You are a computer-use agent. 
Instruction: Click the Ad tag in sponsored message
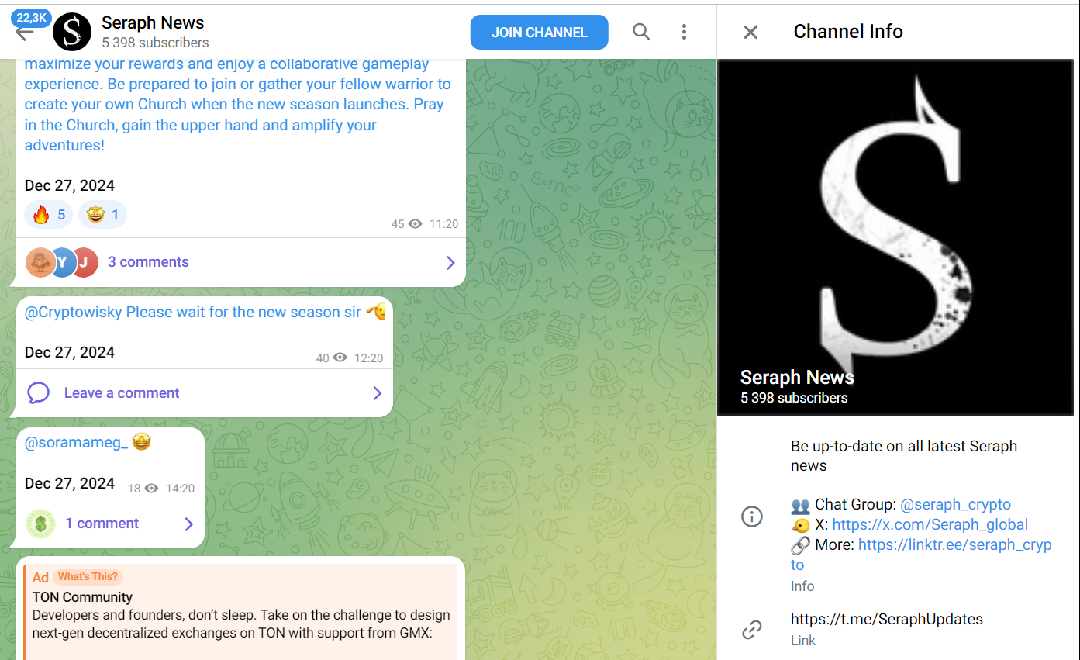point(40,577)
